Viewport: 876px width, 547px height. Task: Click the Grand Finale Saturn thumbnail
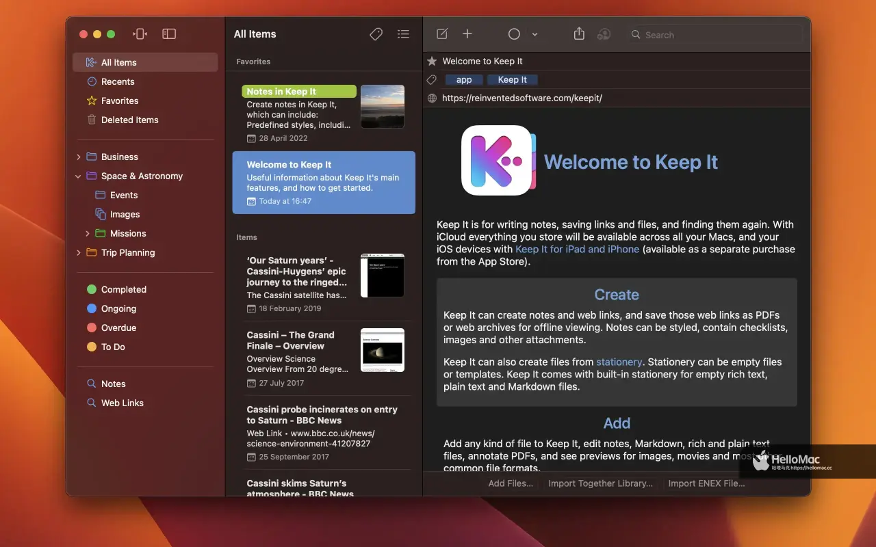tap(383, 350)
